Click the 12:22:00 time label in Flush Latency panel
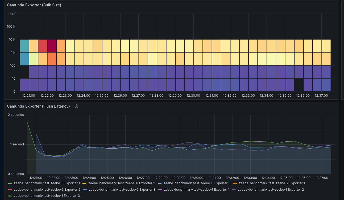This screenshot has height=200, width=344. 54,178
